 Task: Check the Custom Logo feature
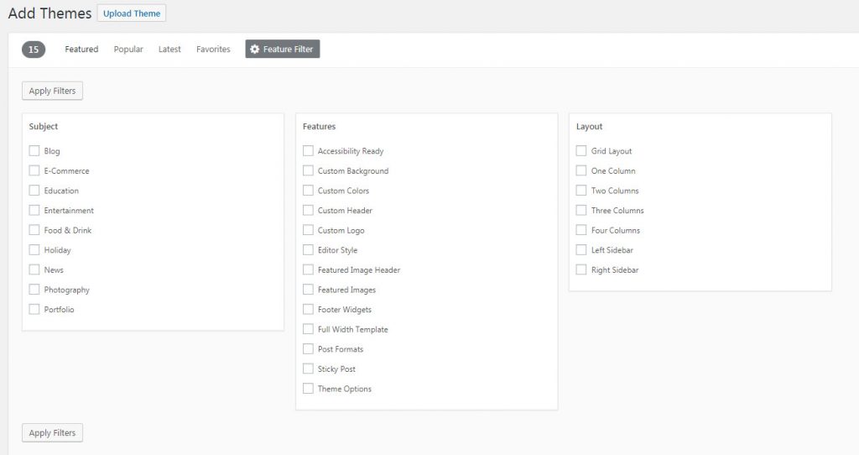(x=308, y=230)
